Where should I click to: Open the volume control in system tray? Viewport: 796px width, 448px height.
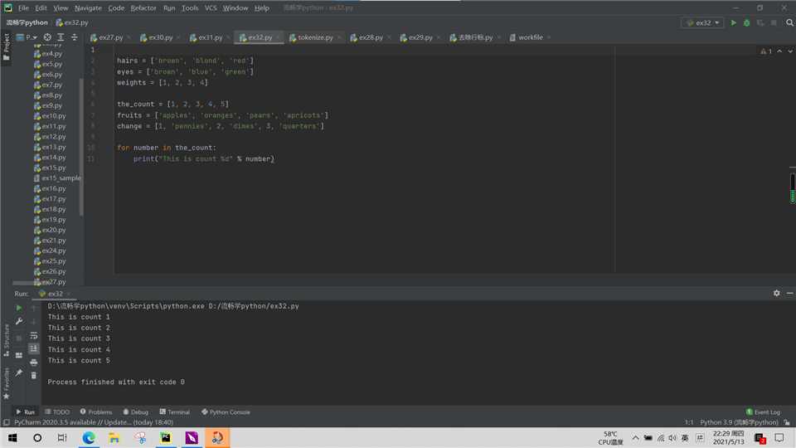click(672, 438)
